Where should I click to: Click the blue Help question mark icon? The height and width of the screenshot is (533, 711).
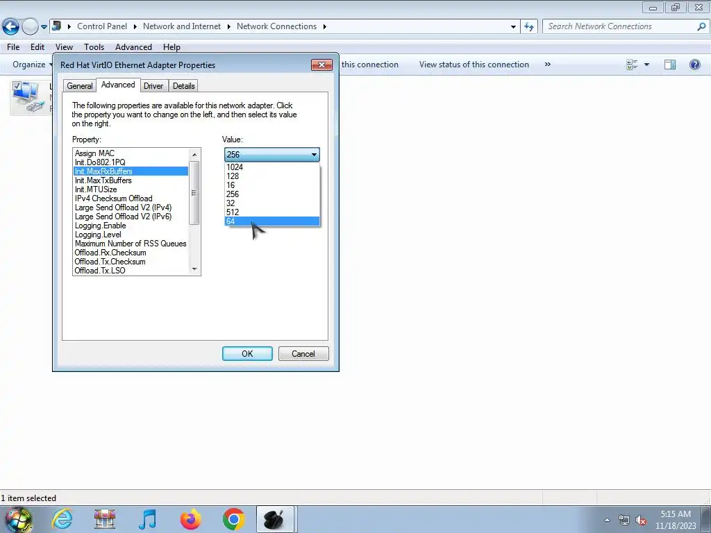[694, 65]
